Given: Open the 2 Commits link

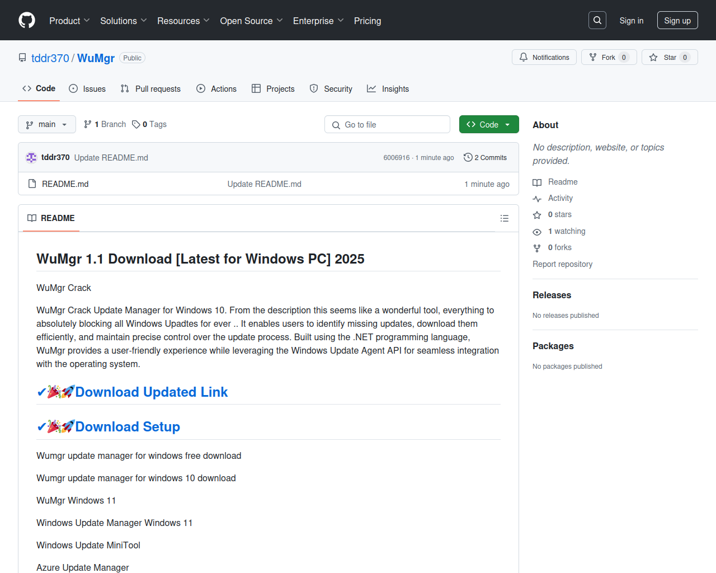Looking at the screenshot, I should (486, 158).
